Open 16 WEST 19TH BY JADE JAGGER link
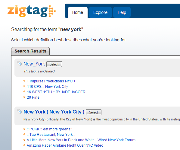This screenshot has width=180, height=150. tap(56, 92)
